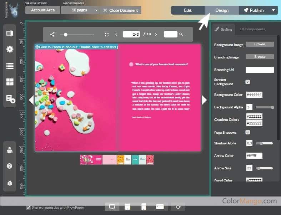Toggle the Stretch Background checkbox

(247, 82)
